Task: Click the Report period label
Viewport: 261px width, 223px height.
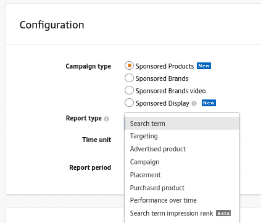Action: pyautogui.click(x=90, y=167)
